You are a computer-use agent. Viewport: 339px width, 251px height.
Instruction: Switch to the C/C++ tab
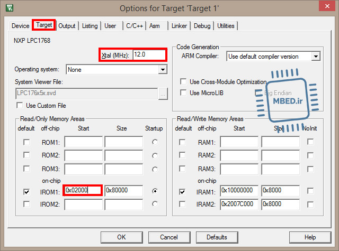[x=135, y=26]
